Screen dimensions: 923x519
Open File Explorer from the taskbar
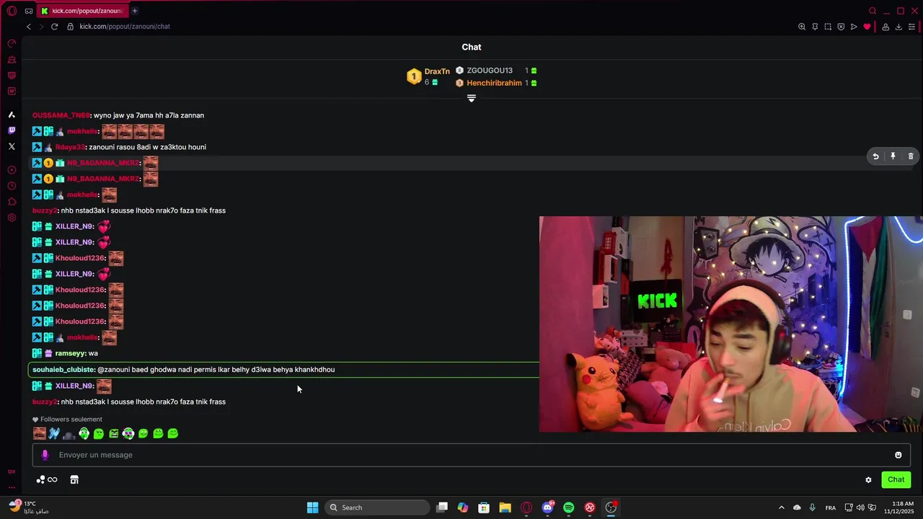[x=505, y=507]
